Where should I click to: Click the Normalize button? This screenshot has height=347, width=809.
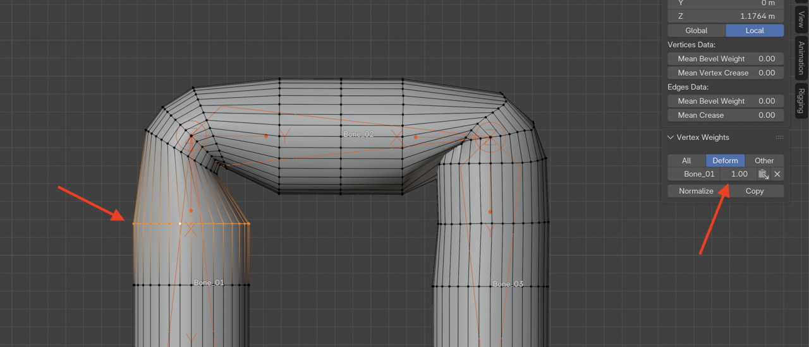[696, 191]
